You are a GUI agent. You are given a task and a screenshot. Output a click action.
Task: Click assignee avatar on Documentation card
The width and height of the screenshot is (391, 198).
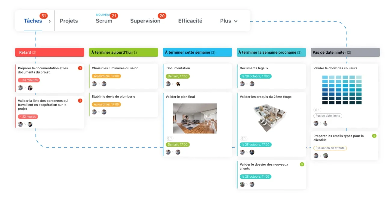point(178,84)
